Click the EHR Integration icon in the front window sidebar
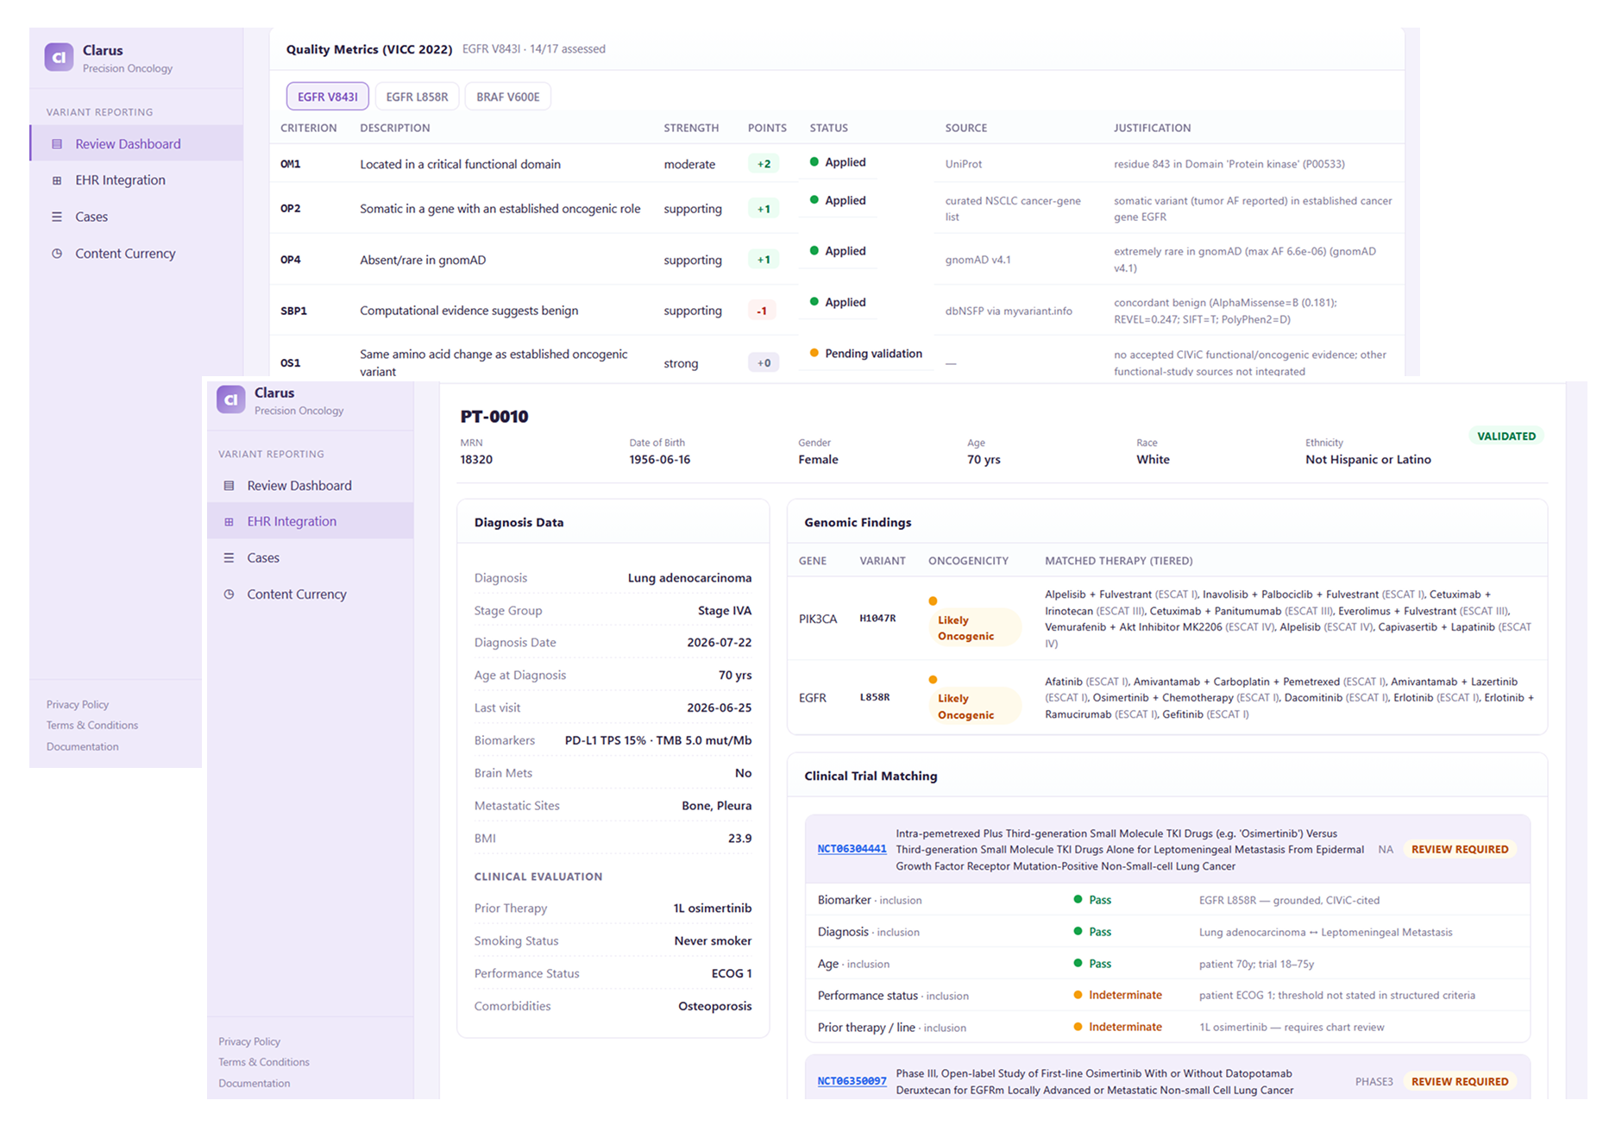1622x1132 pixels. [x=229, y=522]
